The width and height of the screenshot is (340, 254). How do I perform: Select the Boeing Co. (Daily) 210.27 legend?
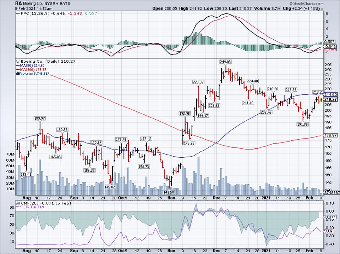(x=48, y=61)
